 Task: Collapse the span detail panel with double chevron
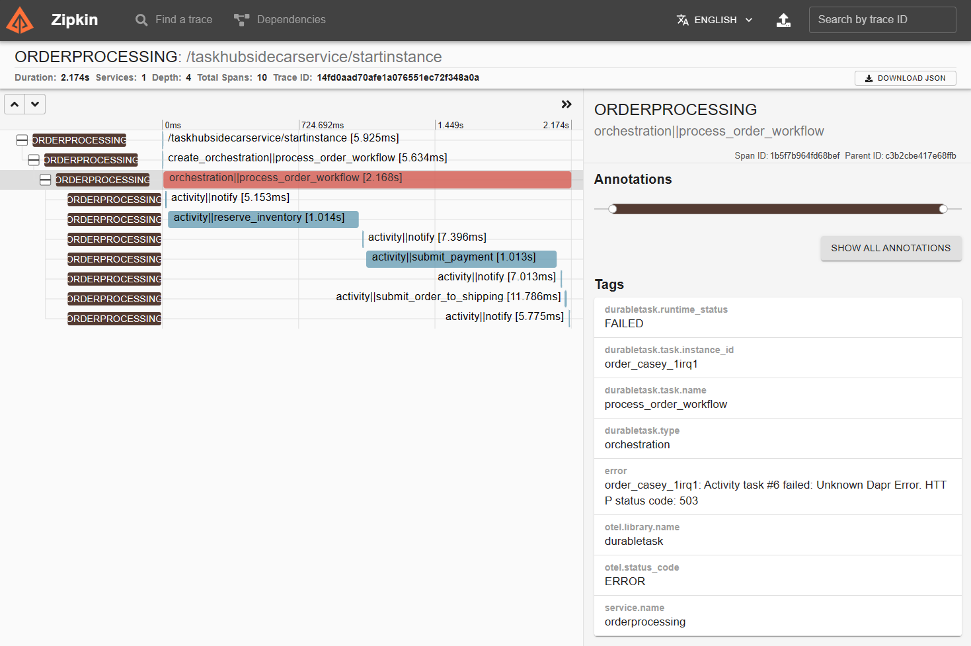click(566, 104)
